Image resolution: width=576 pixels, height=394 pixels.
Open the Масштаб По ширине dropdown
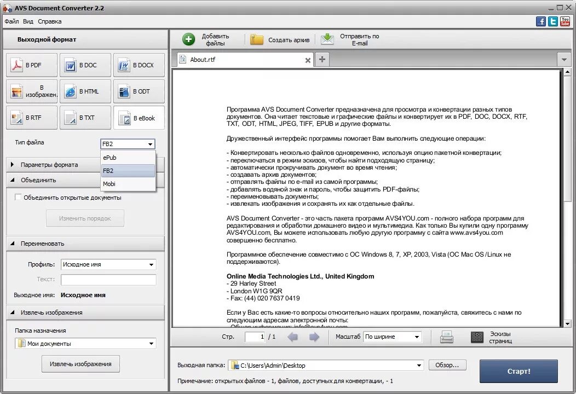[393, 337]
